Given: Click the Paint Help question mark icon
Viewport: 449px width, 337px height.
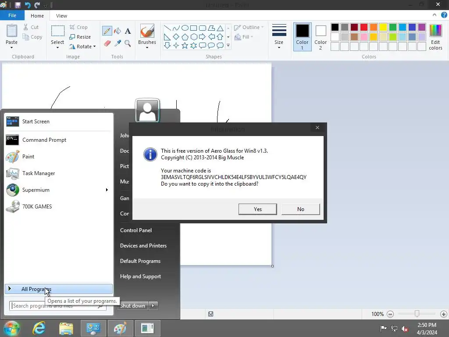Looking at the screenshot, I should coord(444,15).
